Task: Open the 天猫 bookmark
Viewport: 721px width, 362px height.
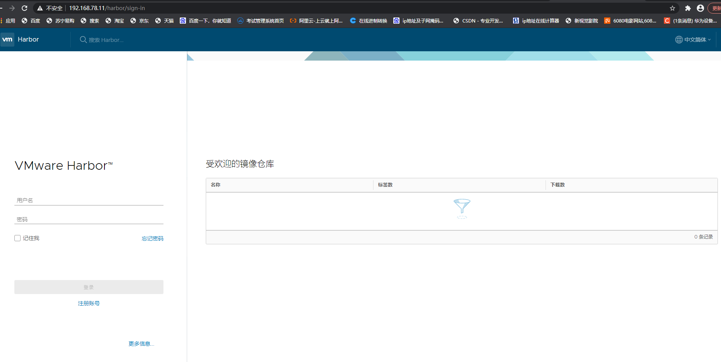Action: coord(165,21)
